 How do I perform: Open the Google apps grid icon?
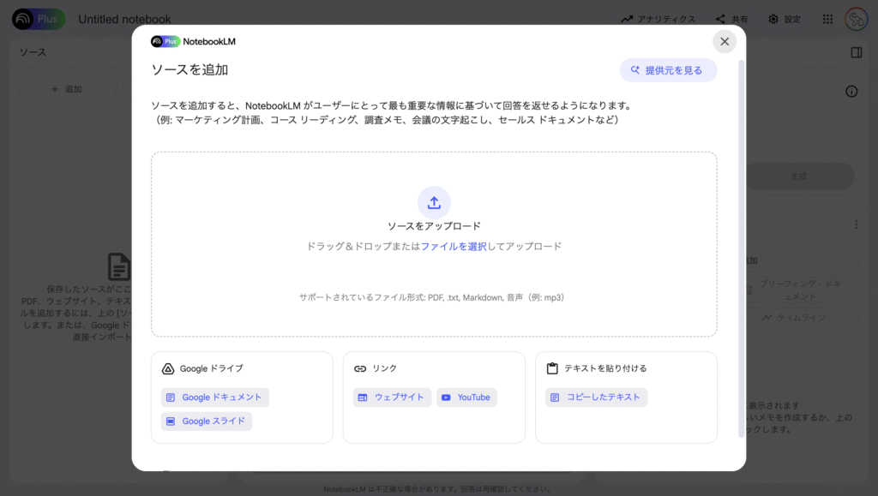tap(827, 19)
